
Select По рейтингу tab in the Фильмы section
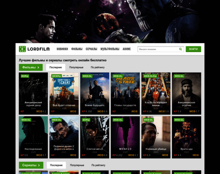pyautogui.click(x=98, y=67)
